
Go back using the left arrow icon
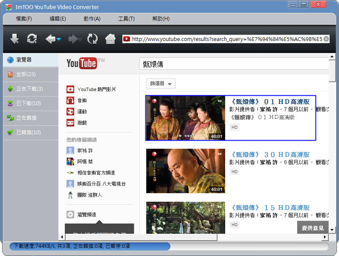(x=50, y=39)
